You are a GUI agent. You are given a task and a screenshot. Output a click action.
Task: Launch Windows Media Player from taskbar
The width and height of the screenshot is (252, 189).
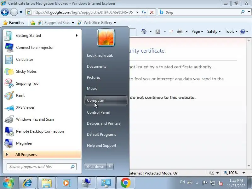[x=66, y=183]
